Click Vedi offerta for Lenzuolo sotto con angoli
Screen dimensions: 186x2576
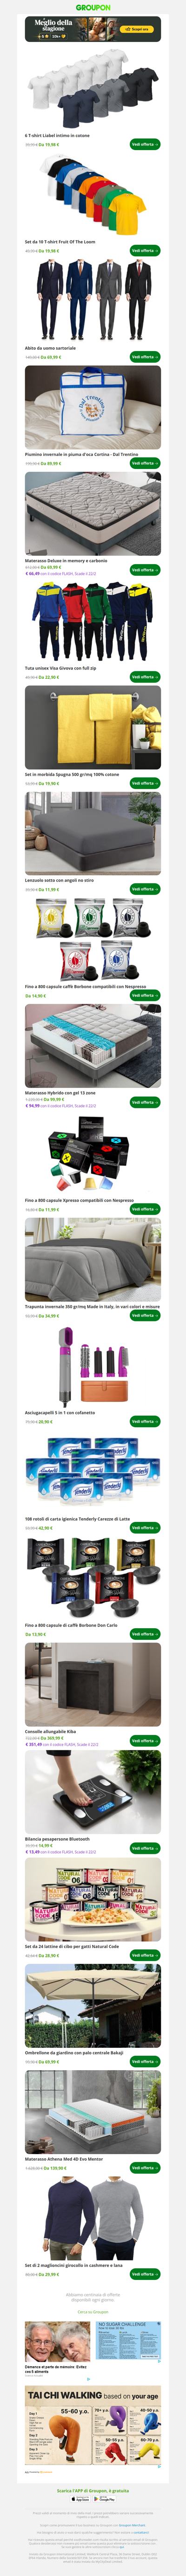coord(145,889)
